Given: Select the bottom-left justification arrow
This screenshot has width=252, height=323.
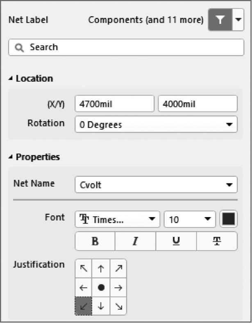Looking at the screenshot, I should tap(84, 306).
